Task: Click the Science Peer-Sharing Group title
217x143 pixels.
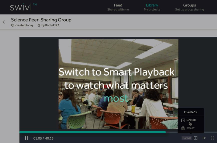Action: point(41,20)
